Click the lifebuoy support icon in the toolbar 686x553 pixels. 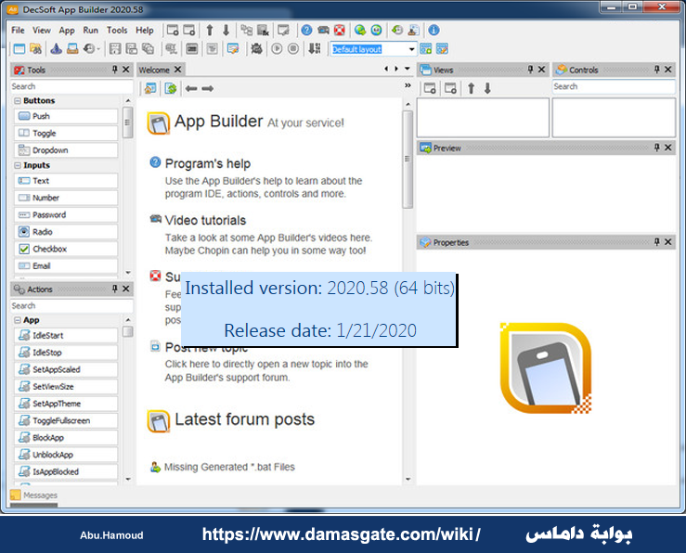tap(340, 31)
